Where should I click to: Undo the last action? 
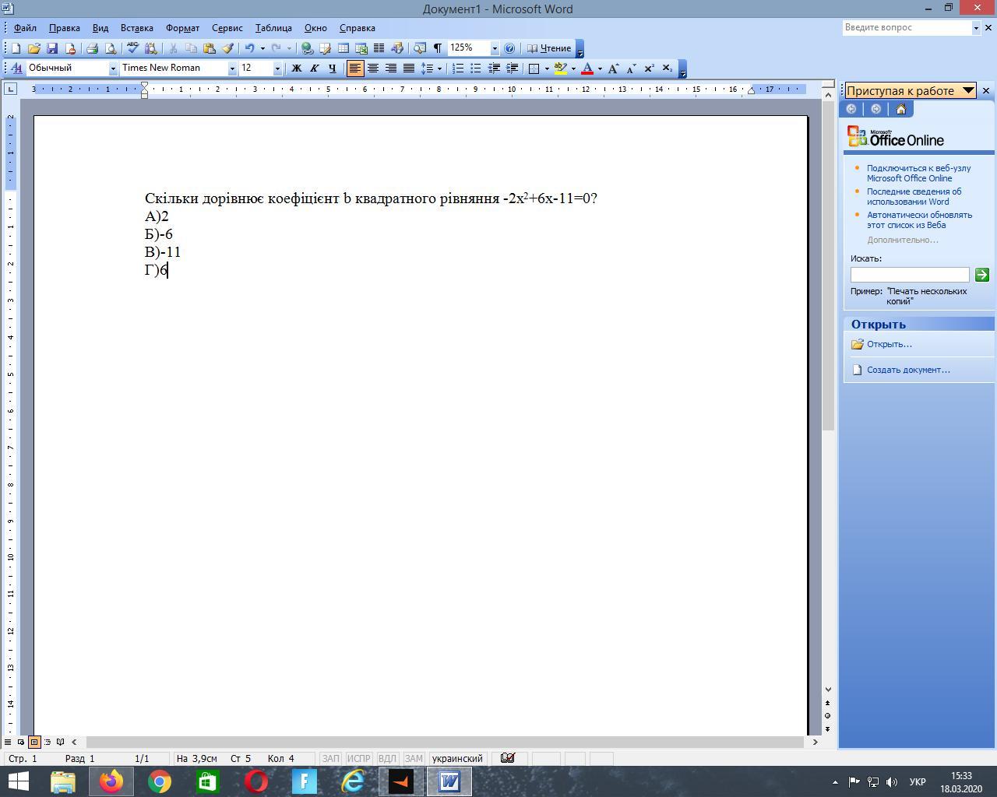pyautogui.click(x=249, y=48)
